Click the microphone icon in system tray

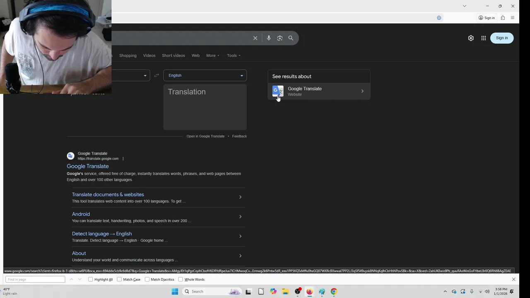471,291
